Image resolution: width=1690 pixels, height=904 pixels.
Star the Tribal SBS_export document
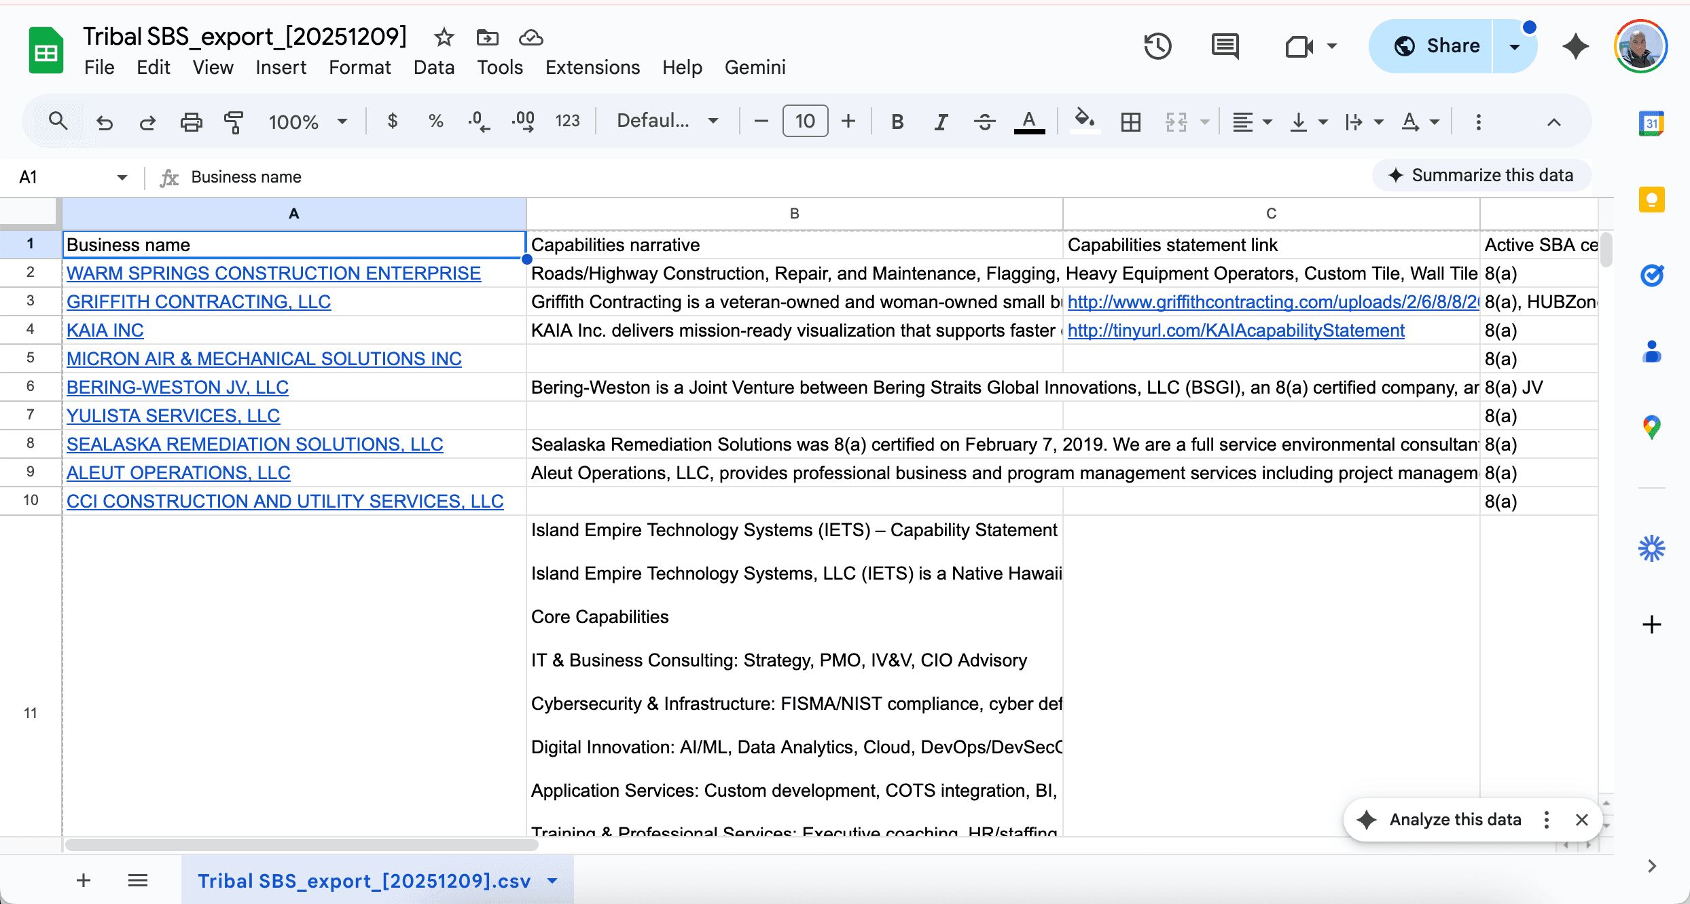[x=444, y=37]
